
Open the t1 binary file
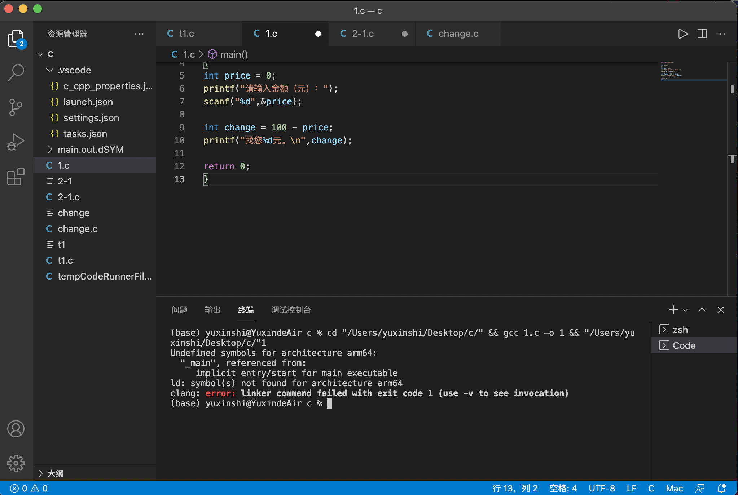pos(95,244)
